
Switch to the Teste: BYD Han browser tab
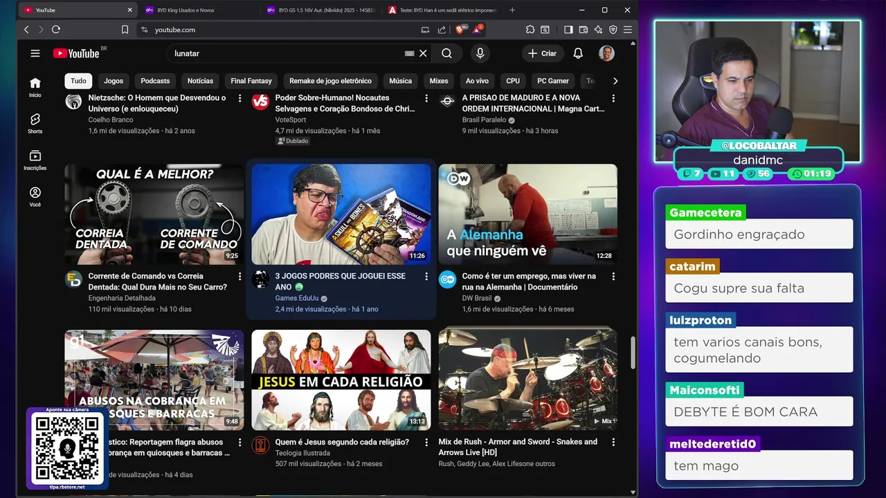443,10
